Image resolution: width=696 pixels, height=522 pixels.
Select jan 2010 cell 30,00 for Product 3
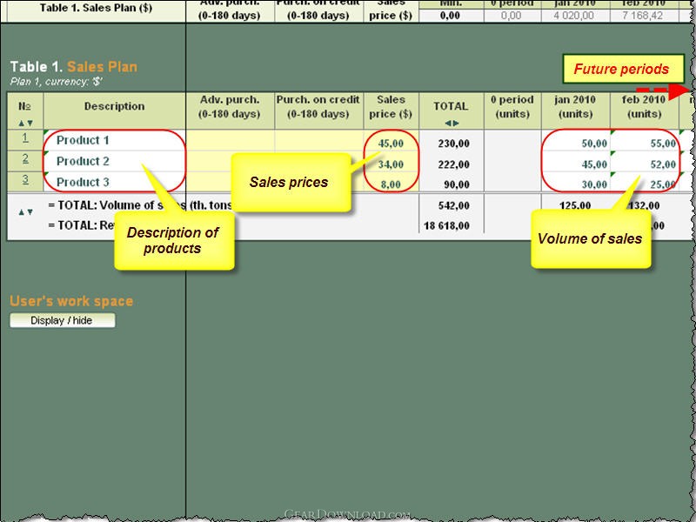(576, 184)
